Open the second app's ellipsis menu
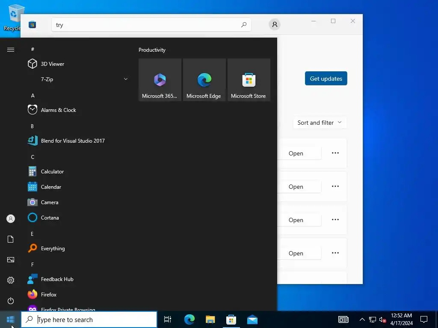 point(335,186)
